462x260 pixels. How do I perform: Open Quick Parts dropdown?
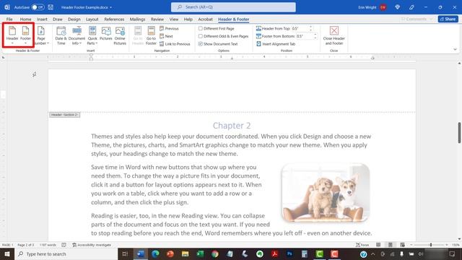[x=92, y=35]
